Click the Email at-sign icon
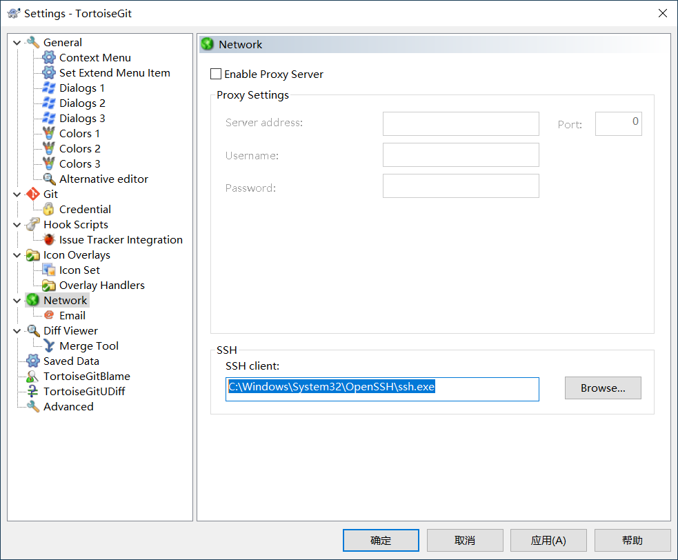Screen dimensions: 678x560 (49, 315)
